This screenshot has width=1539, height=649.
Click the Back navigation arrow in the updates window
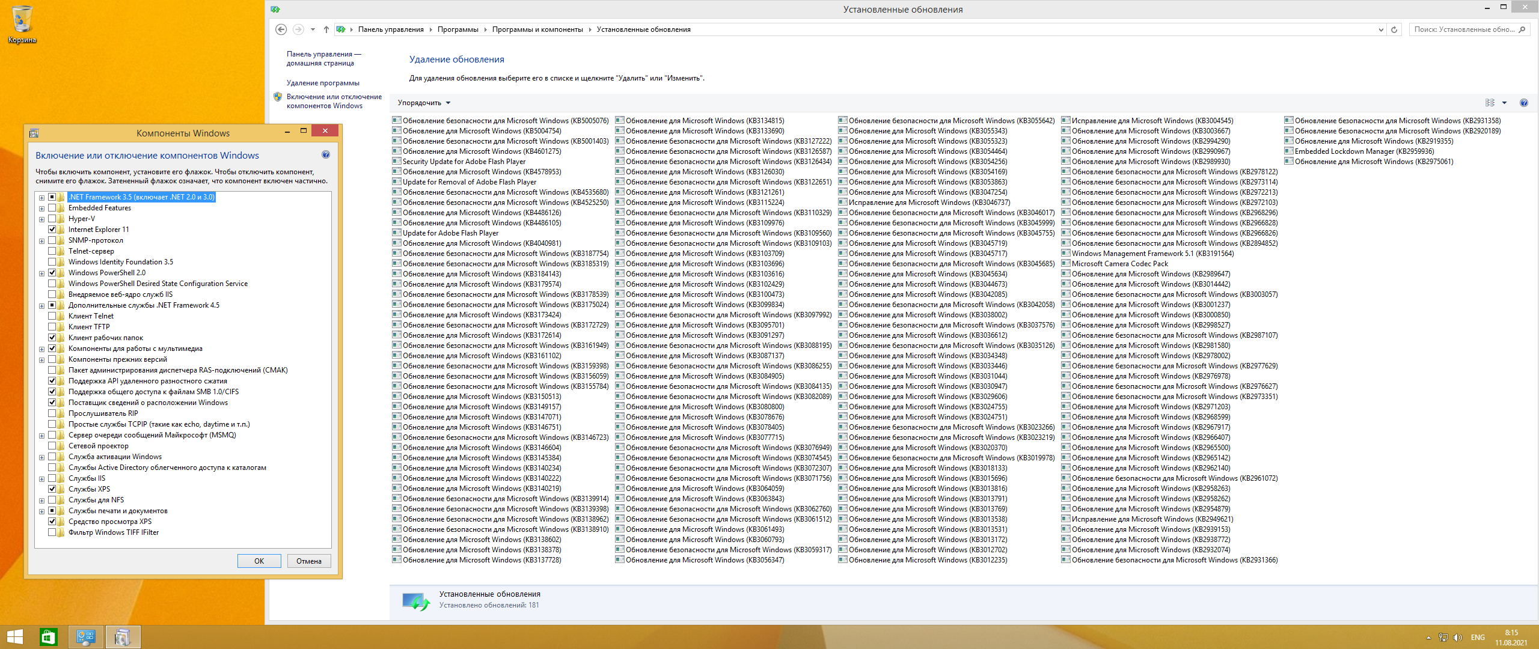(281, 29)
